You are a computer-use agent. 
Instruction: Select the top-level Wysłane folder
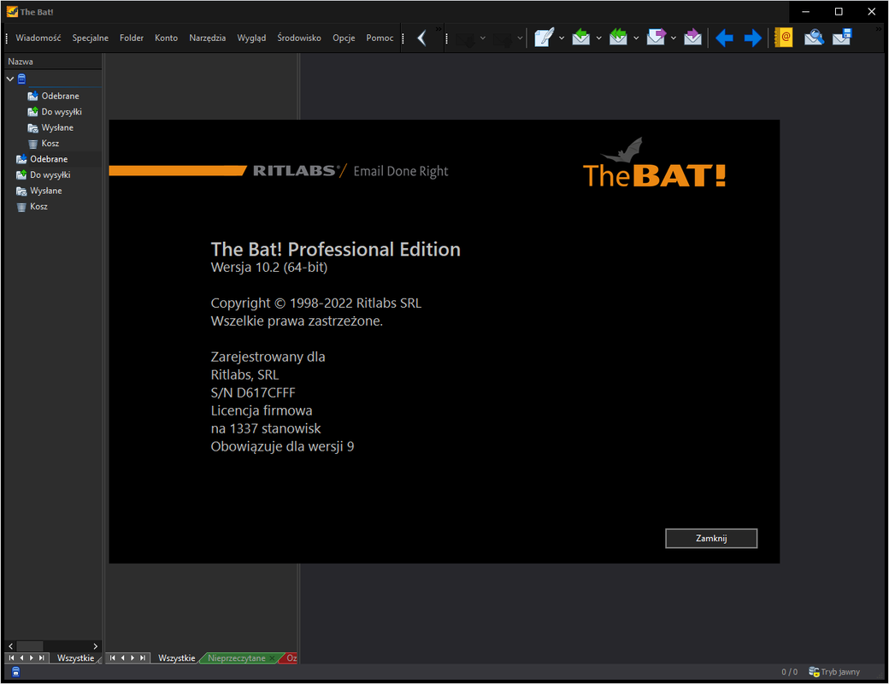pos(46,192)
